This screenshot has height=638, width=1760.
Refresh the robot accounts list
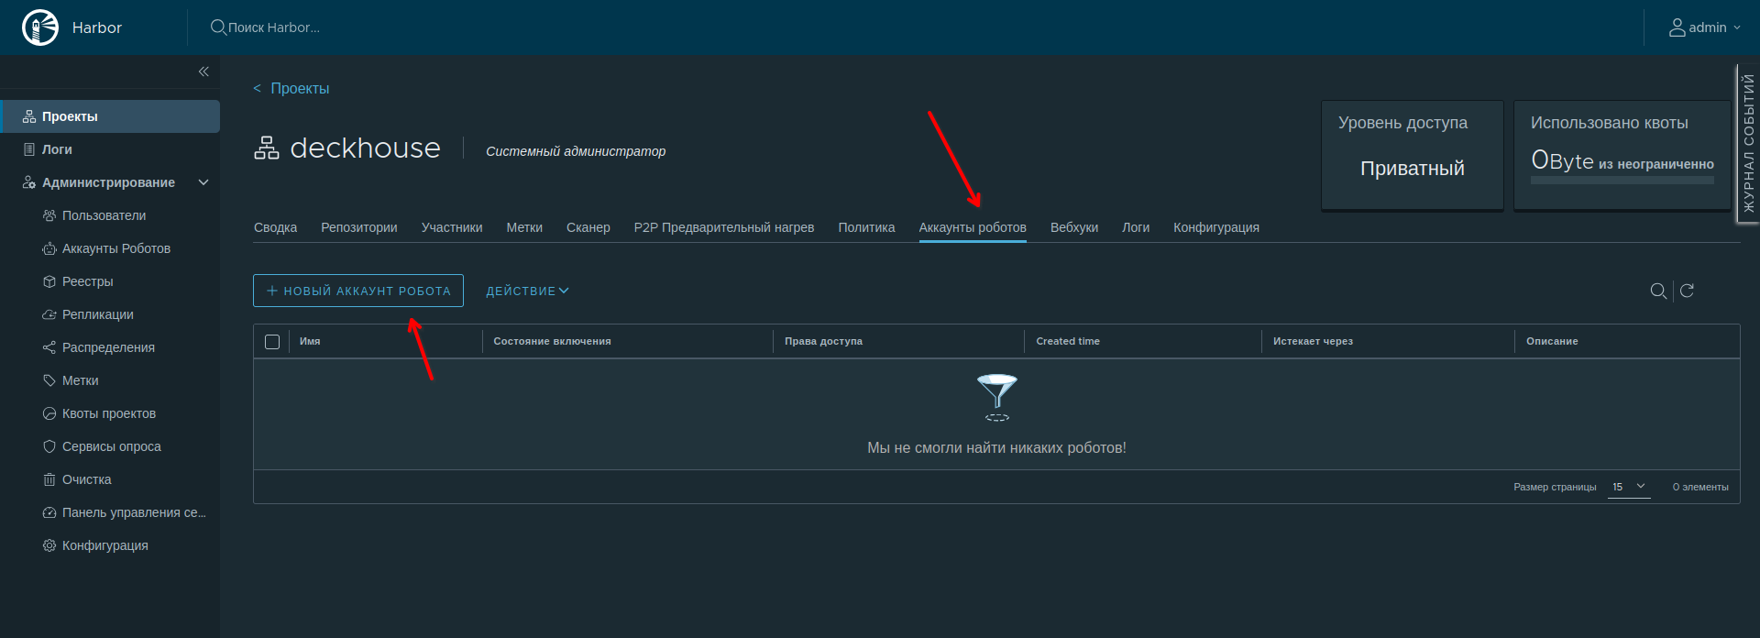click(x=1687, y=291)
